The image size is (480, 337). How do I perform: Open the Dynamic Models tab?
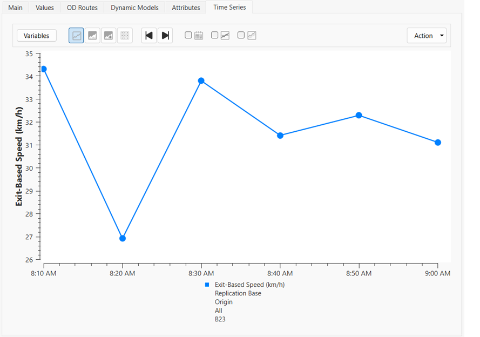click(134, 8)
